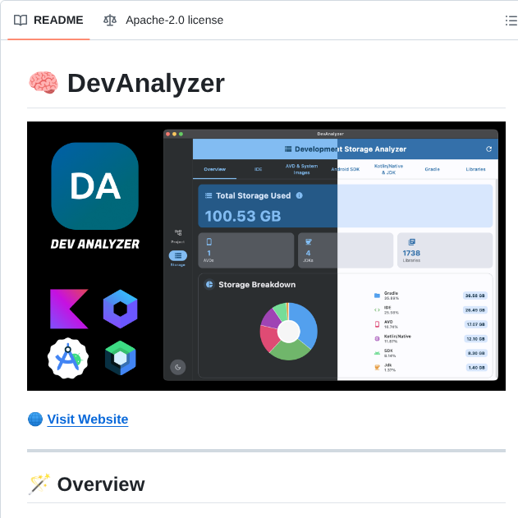Select the Gradle tab in the screenshot

(433, 169)
